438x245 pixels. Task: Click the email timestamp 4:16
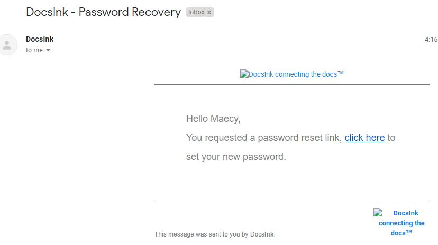(431, 40)
